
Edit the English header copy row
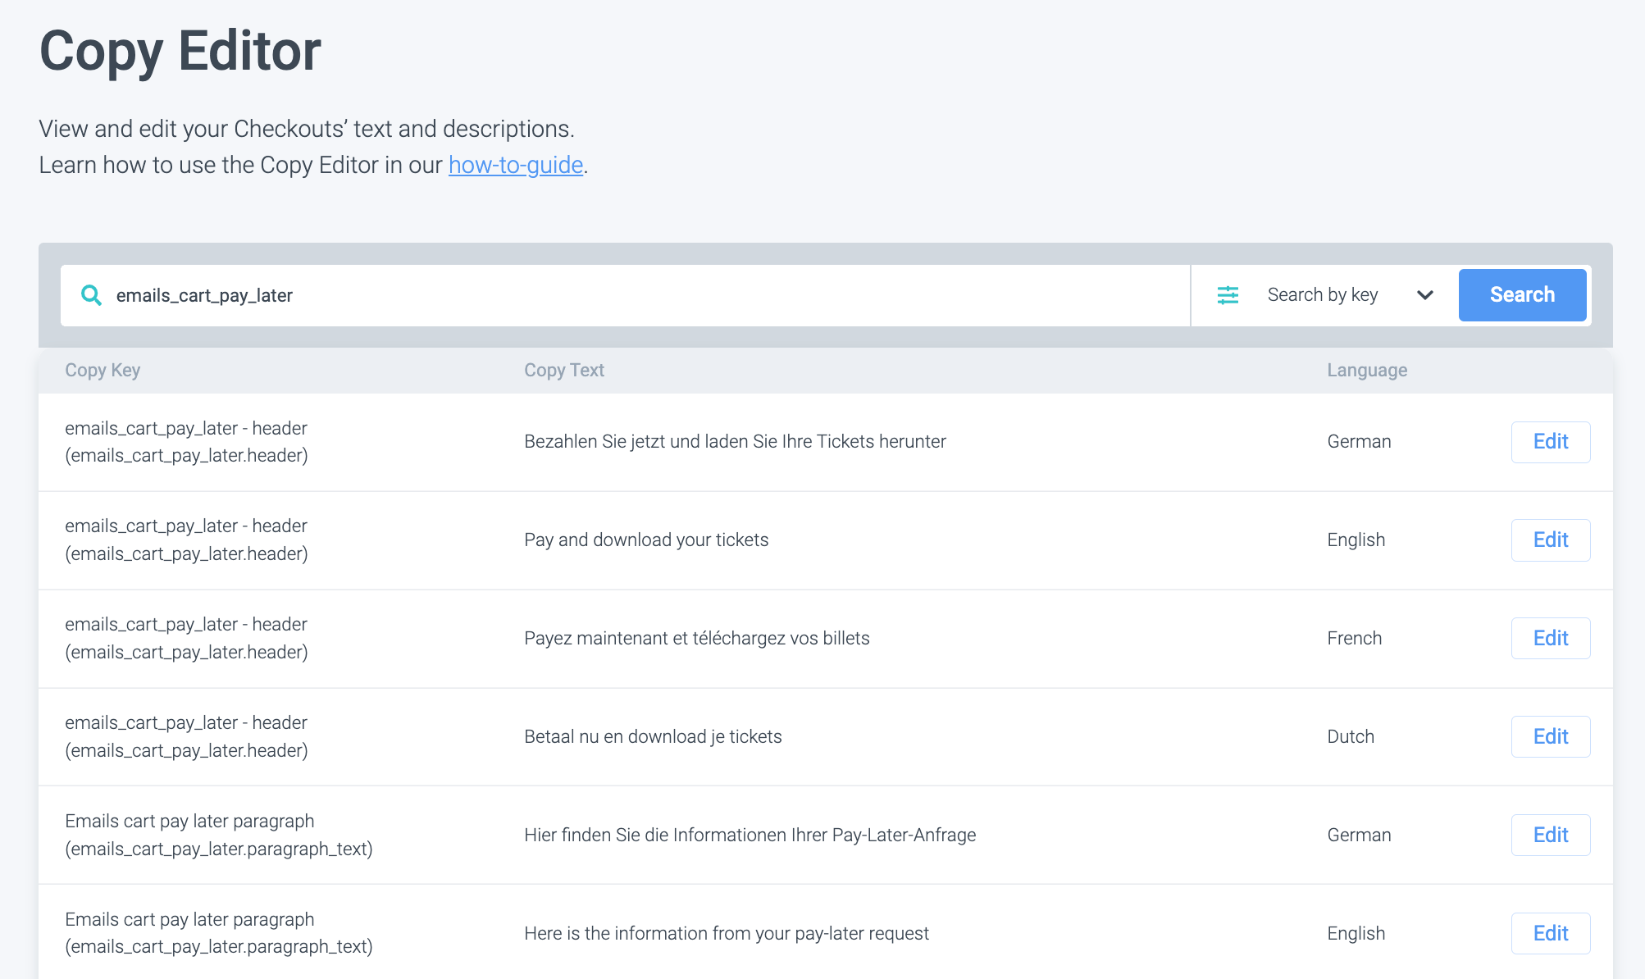click(x=1550, y=540)
